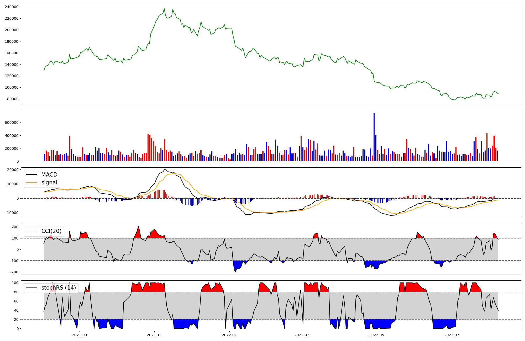Screen dimensions: 525x341
Task: Click the highest peak of green price line
Action: (x=164, y=9)
